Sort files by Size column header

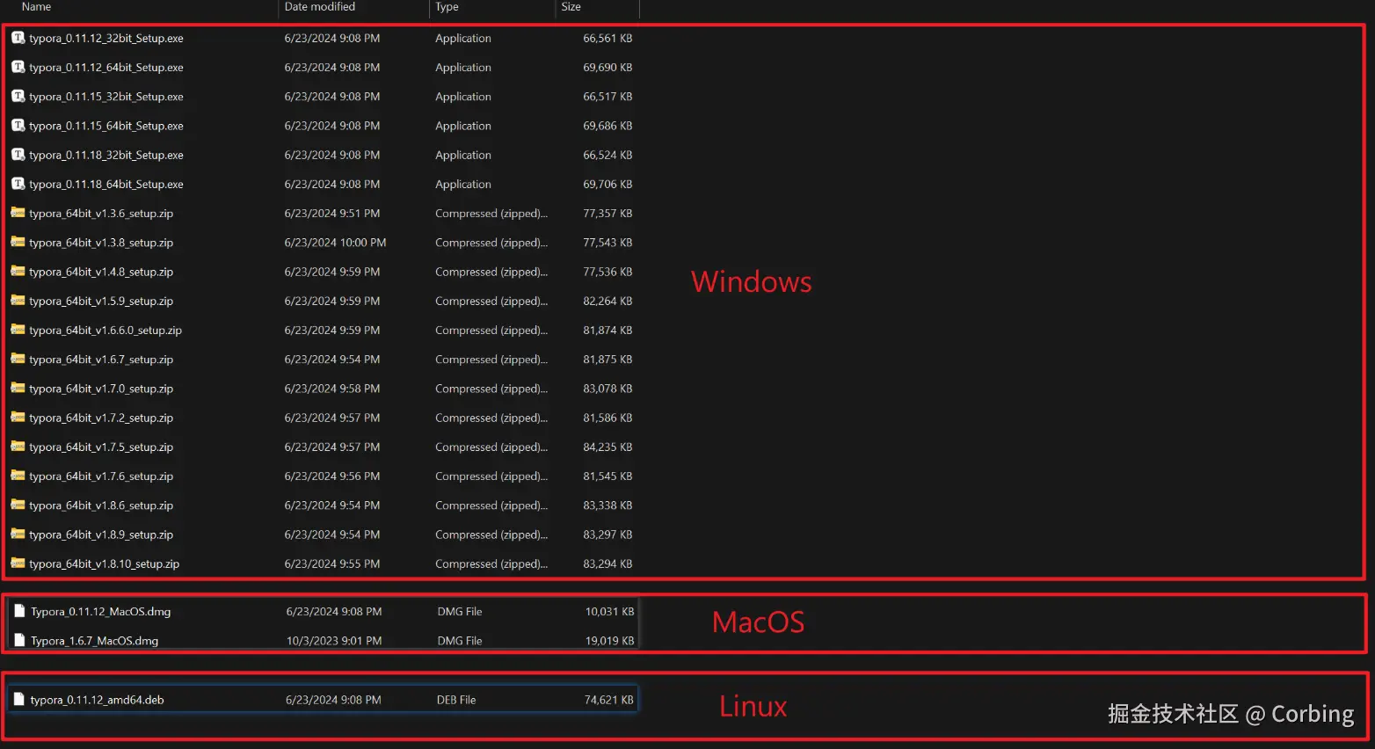tap(571, 7)
